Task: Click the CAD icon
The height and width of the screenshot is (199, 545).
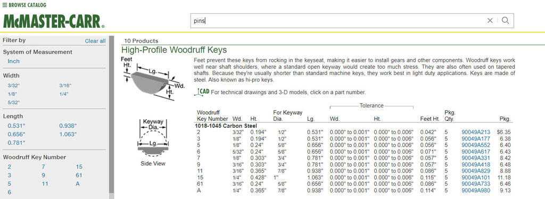Action: 202,92
